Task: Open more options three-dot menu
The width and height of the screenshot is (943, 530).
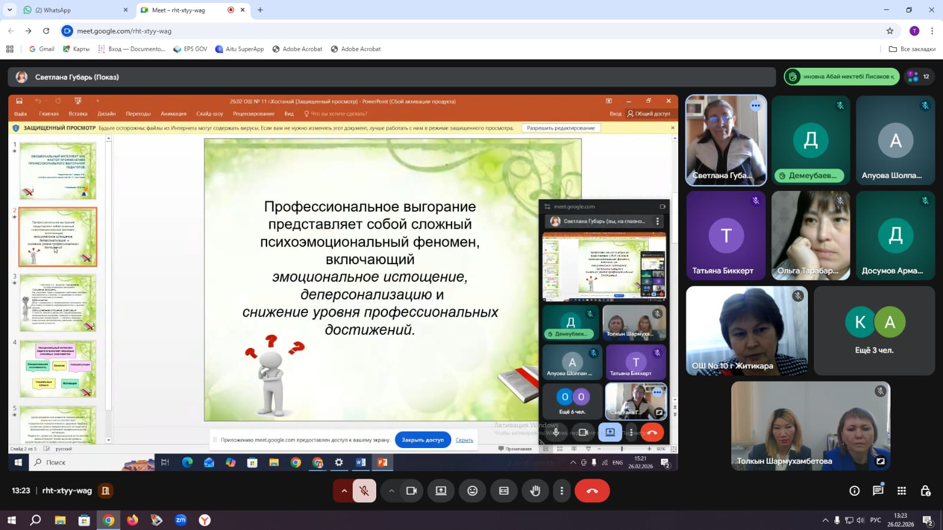Action: pos(561,491)
